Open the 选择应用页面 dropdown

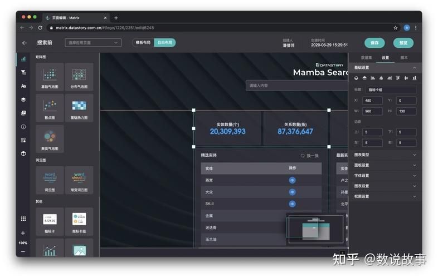click(x=93, y=43)
